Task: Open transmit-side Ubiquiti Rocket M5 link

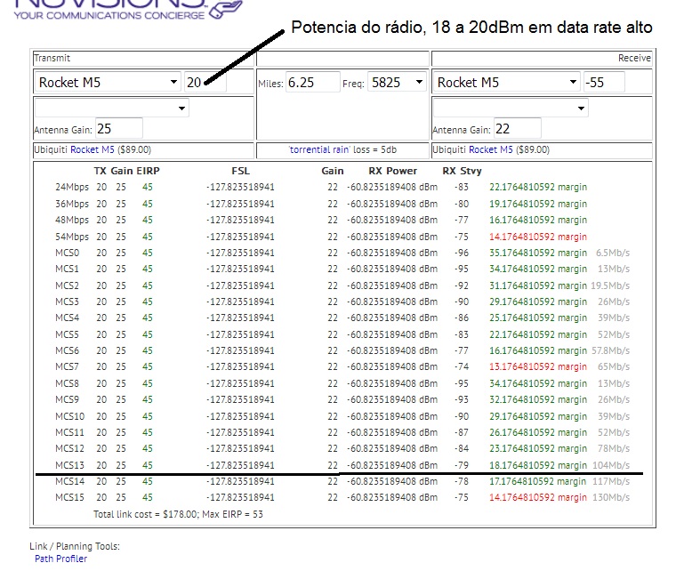Action: (x=93, y=149)
